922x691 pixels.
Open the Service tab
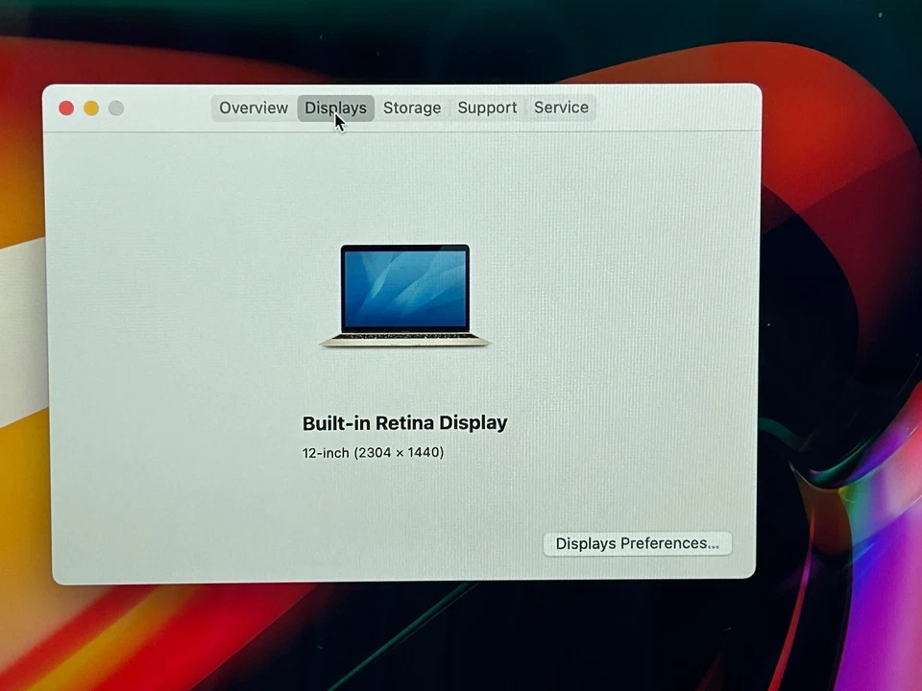point(561,107)
